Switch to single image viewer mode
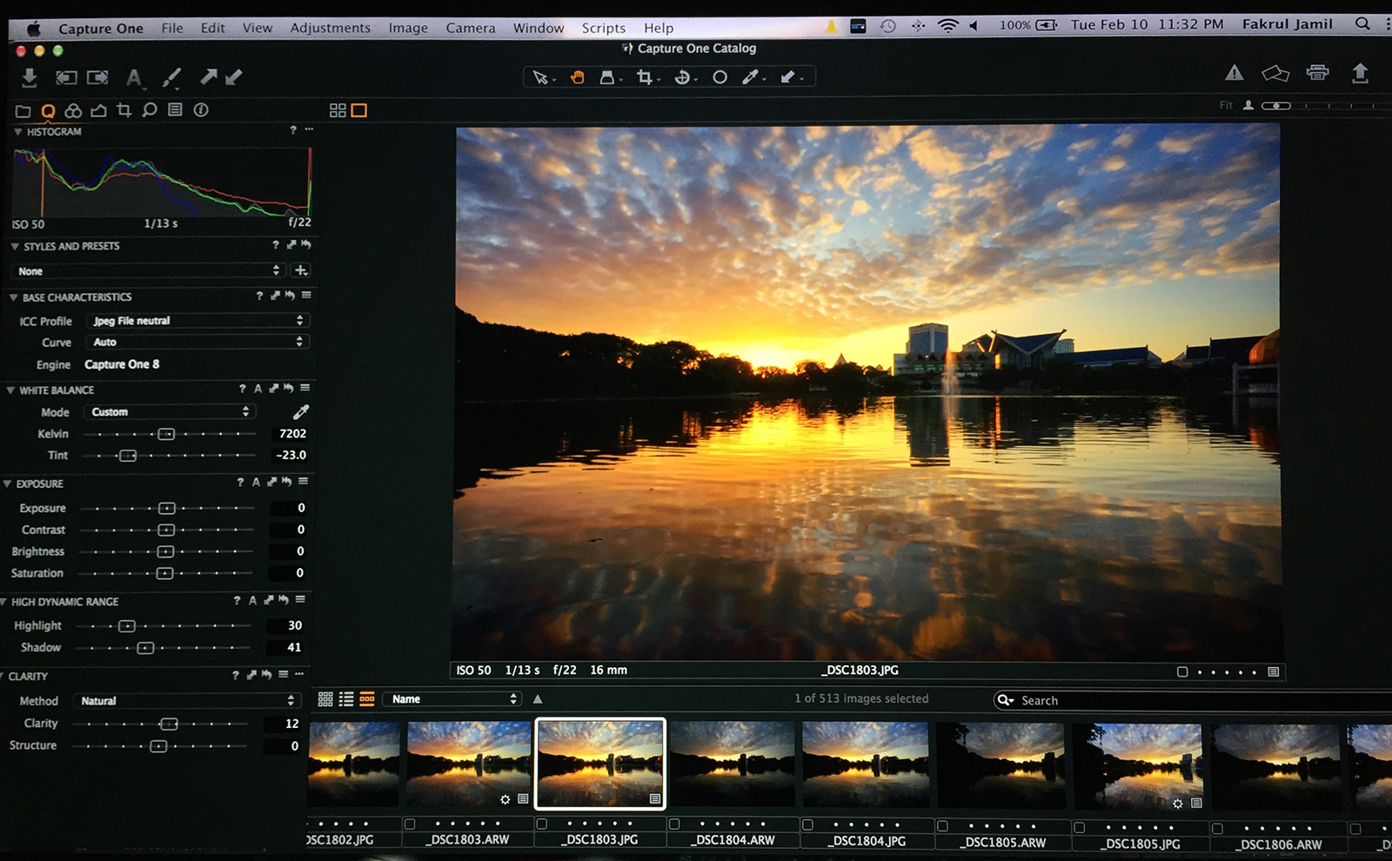This screenshot has height=861, width=1392. tap(358, 110)
